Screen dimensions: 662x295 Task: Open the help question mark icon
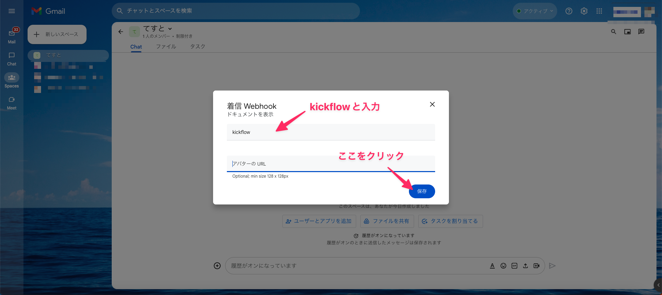(x=569, y=11)
